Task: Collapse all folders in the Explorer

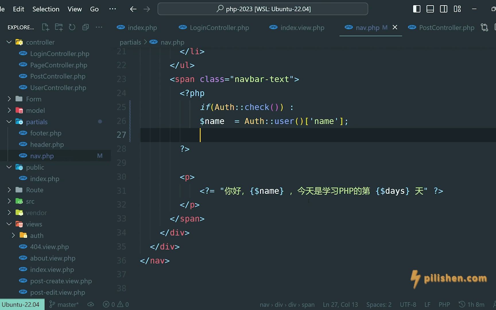Action: coord(85,27)
